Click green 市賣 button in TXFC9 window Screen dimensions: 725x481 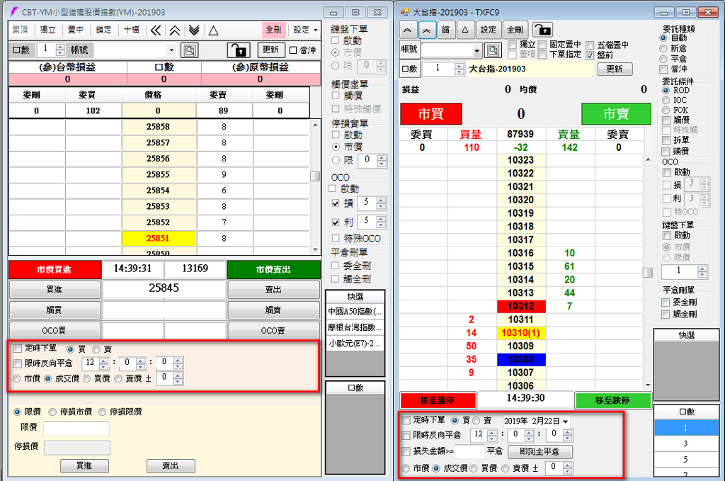coord(616,114)
